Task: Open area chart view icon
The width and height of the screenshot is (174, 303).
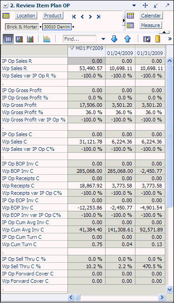Action: 47,39
